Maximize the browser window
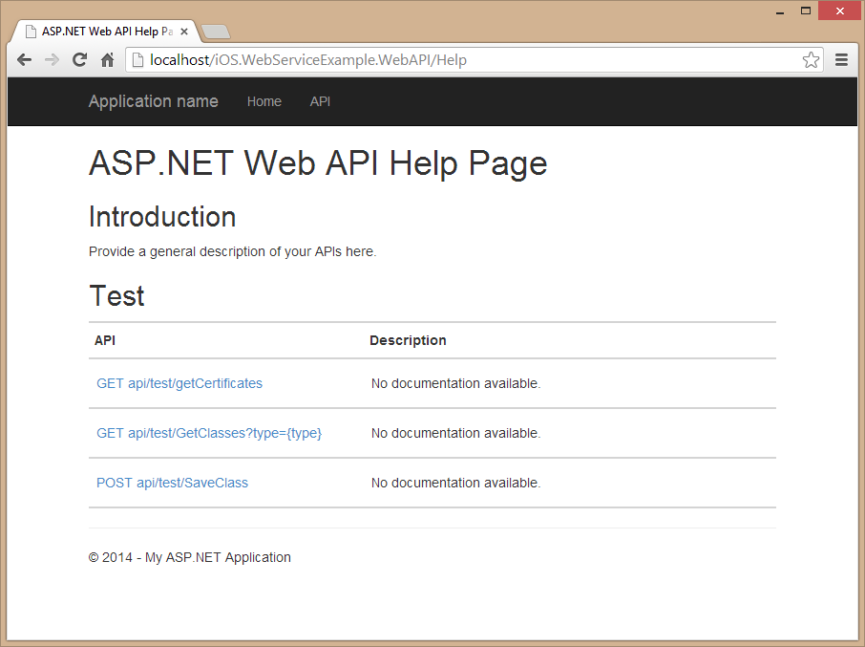This screenshot has width=865, height=647. click(806, 11)
